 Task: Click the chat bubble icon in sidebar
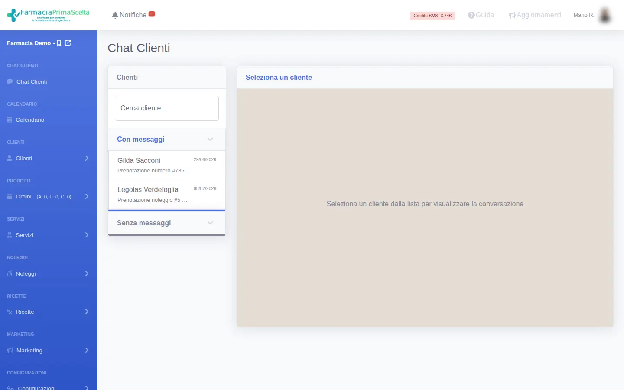click(10, 81)
